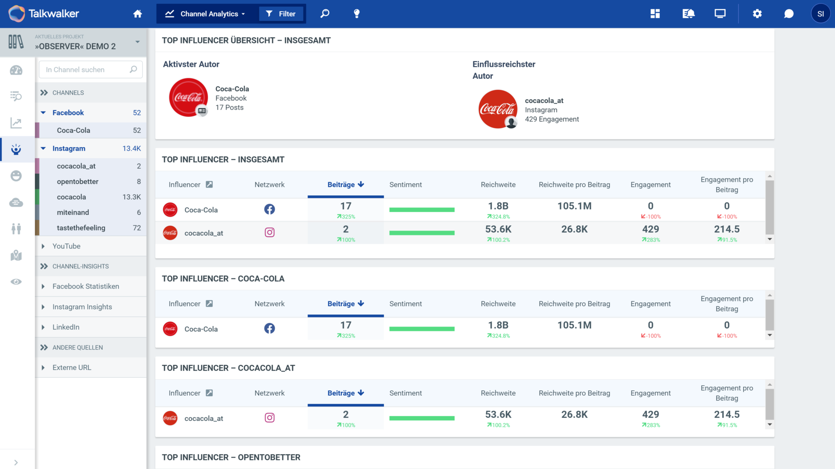Click sentiment bar in Top Influencer Coca-Cola table
The width and height of the screenshot is (835, 469).
tap(422, 329)
